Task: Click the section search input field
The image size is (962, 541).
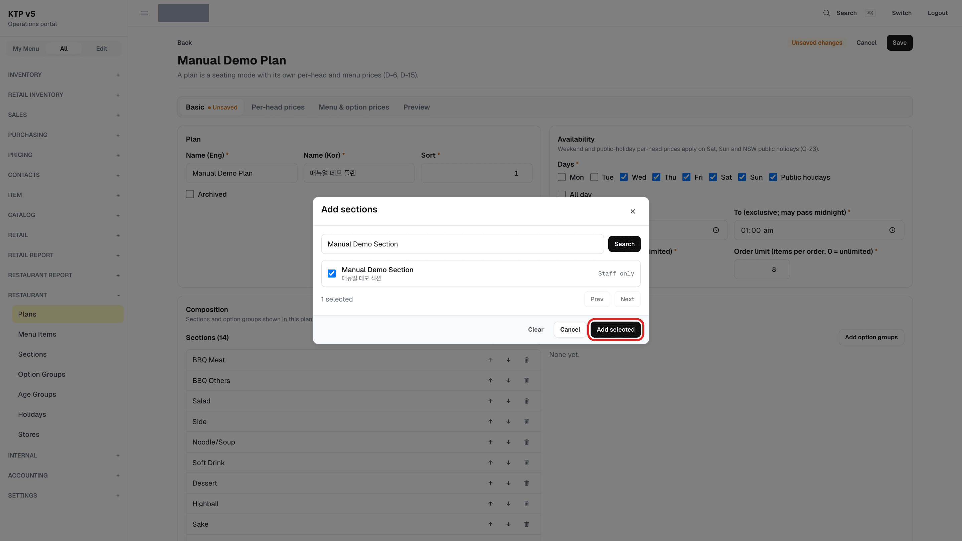Action: coord(462,244)
